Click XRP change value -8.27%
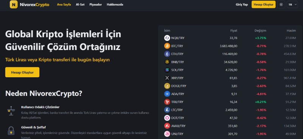Screen dimensions: 303x139 pyautogui.click(x=261, y=78)
